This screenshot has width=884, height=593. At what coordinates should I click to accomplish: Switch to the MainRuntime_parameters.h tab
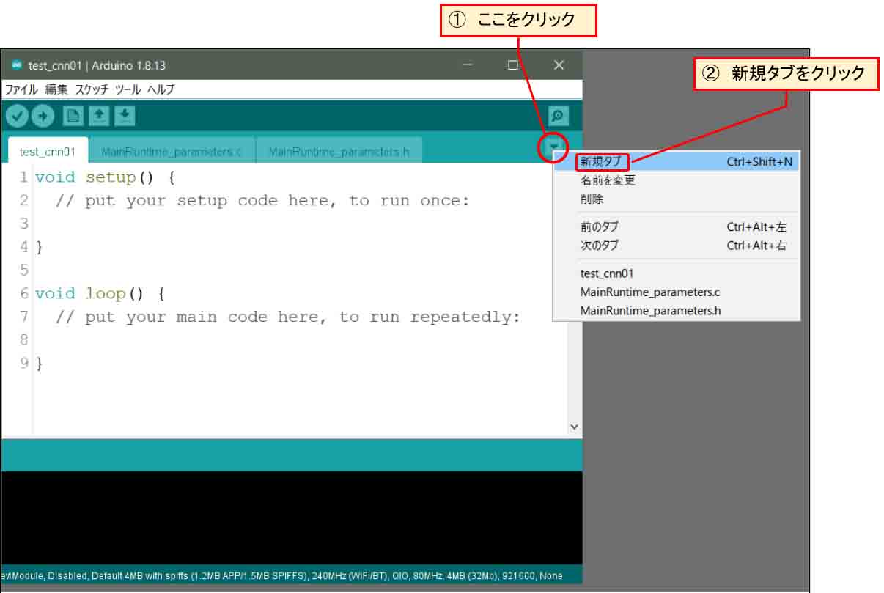[x=339, y=152]
